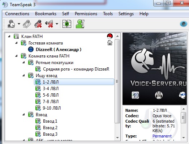Click the home icon on Гостевая комната row

point(110,43)
